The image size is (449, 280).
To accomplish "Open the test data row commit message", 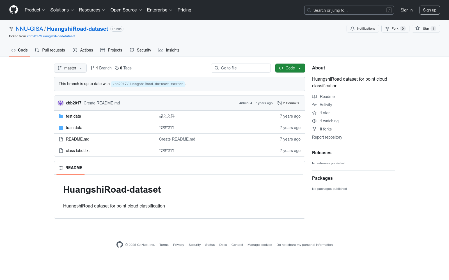I will [x=167, y=116].
